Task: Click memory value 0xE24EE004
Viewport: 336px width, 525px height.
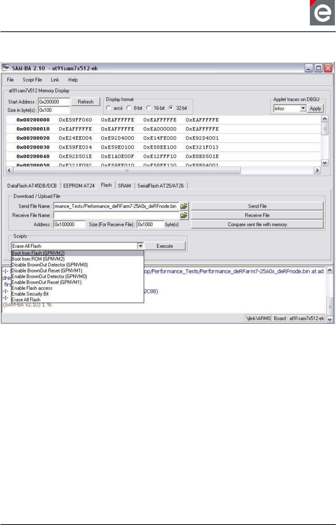Action: 75,138
